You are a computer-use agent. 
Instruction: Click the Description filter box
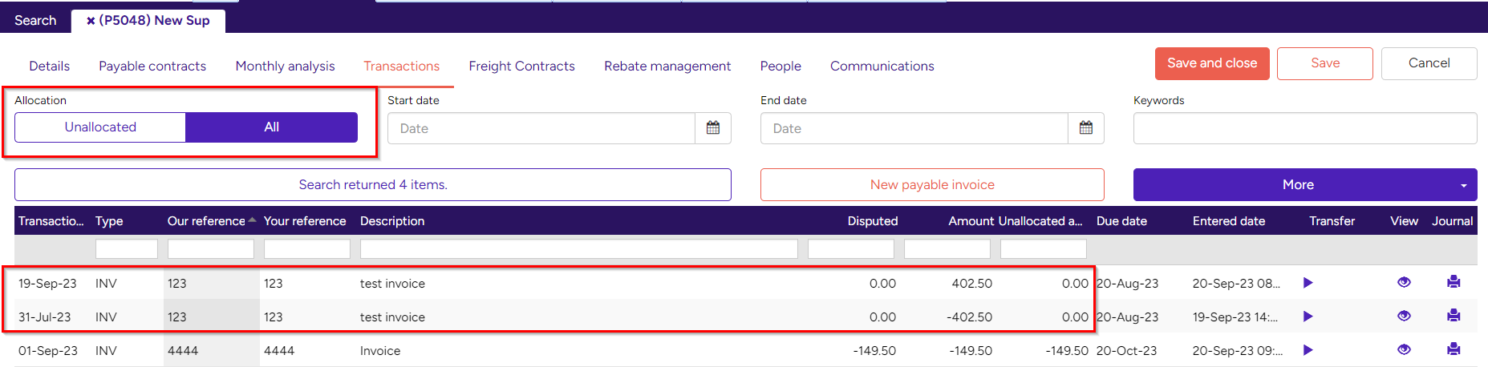(579, 249)
